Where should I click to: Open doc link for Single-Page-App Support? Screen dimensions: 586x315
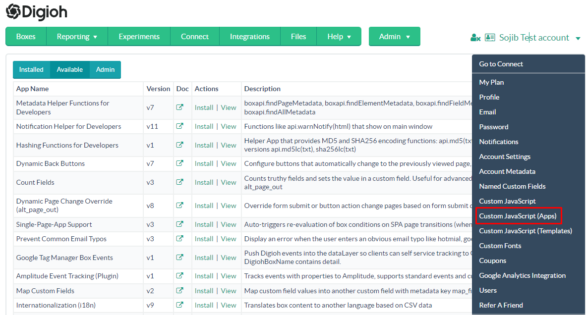tap(180, 224)
